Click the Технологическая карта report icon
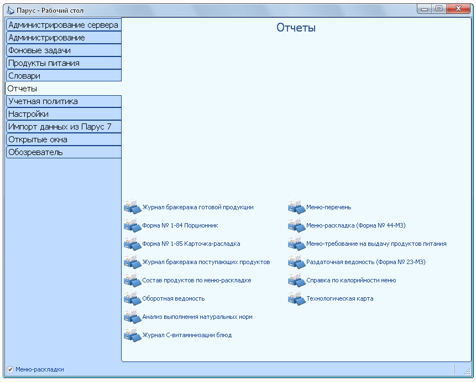 click(296, 298)
